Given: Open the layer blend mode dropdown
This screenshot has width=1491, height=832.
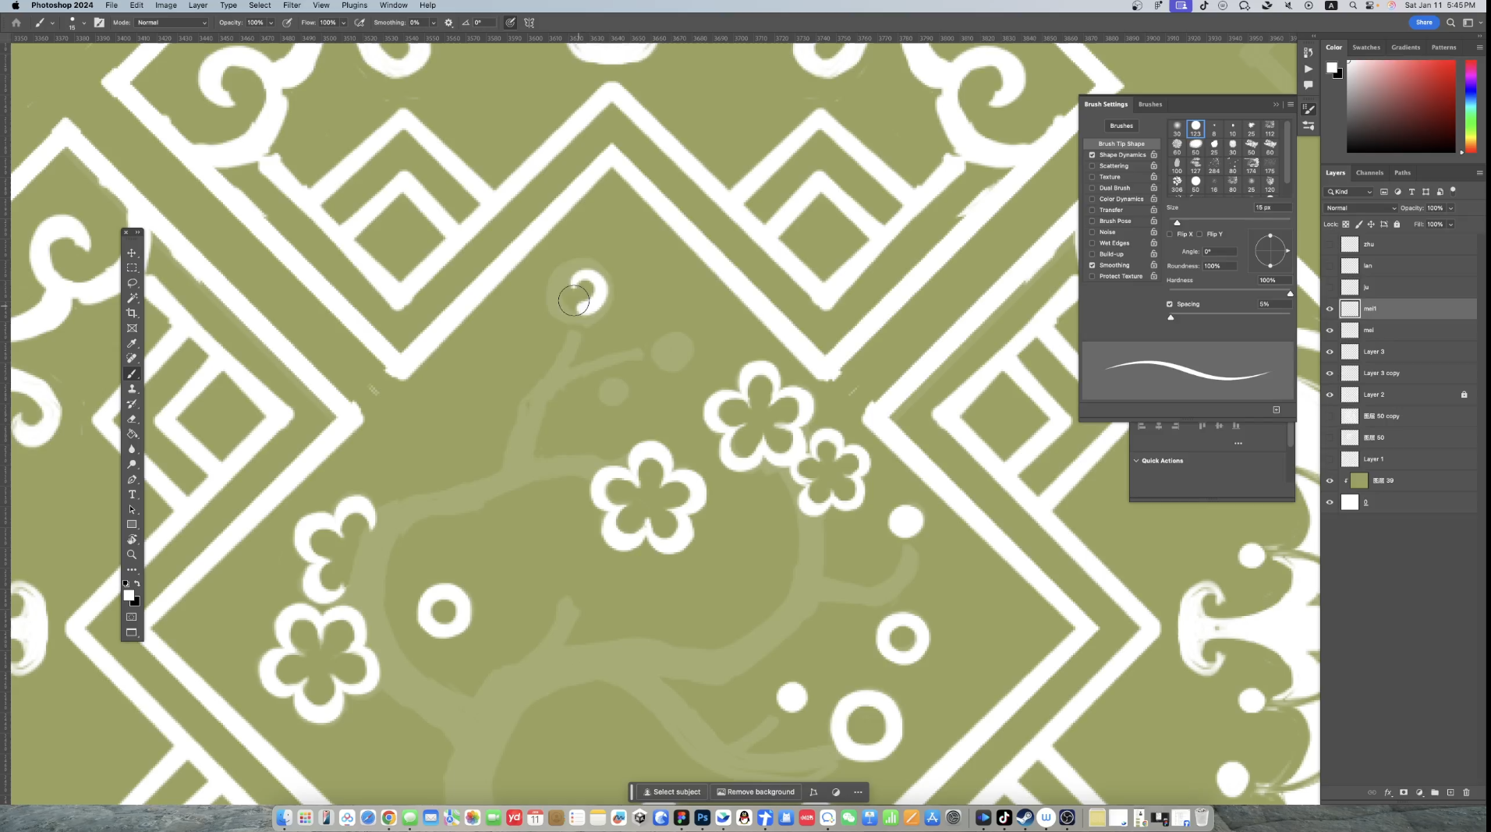Looking at the screenshot, I should pyautogui.click(x=1361, y=208).
